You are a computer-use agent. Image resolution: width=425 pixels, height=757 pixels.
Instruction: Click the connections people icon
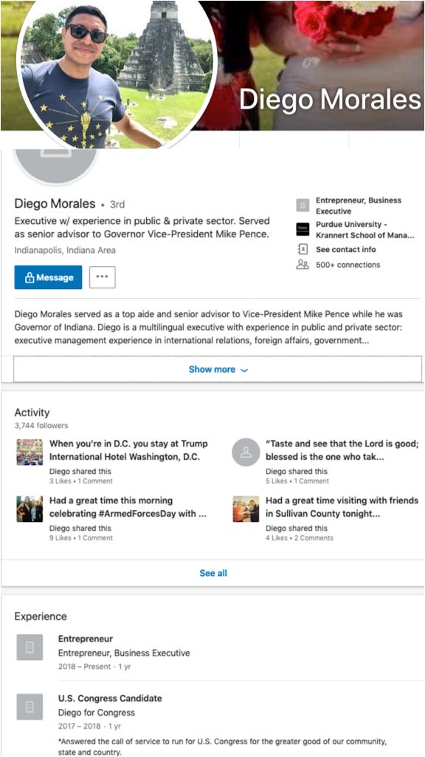coord(303,265)
